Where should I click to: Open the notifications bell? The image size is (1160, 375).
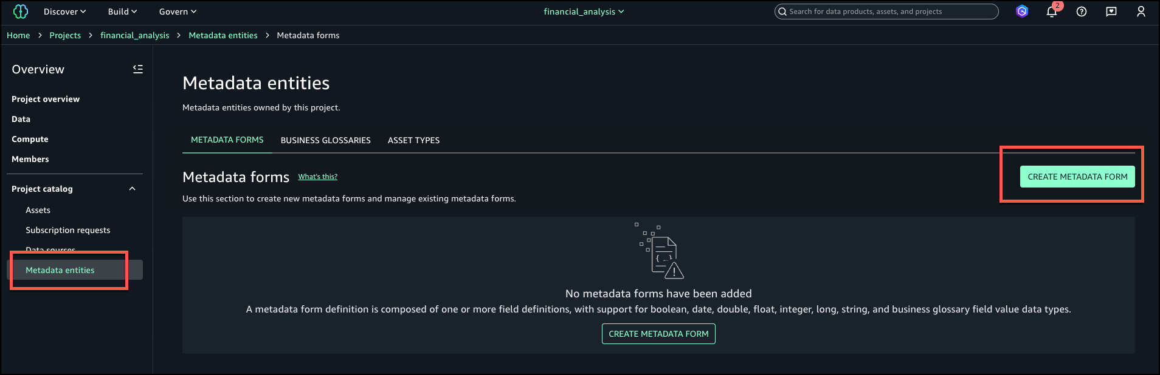click(x=1052, y=12)
